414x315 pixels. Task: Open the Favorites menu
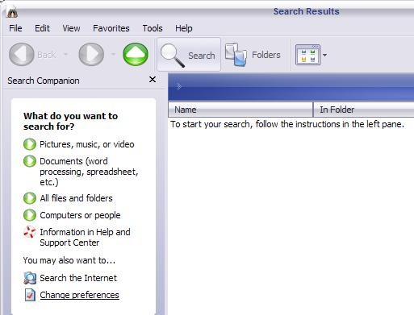coord(111,28)
